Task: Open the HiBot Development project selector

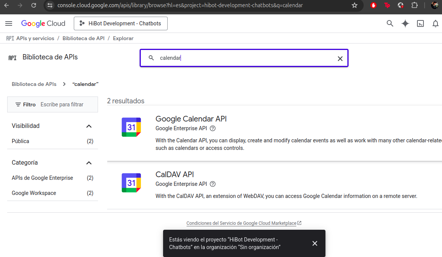Action: (121, 23)
